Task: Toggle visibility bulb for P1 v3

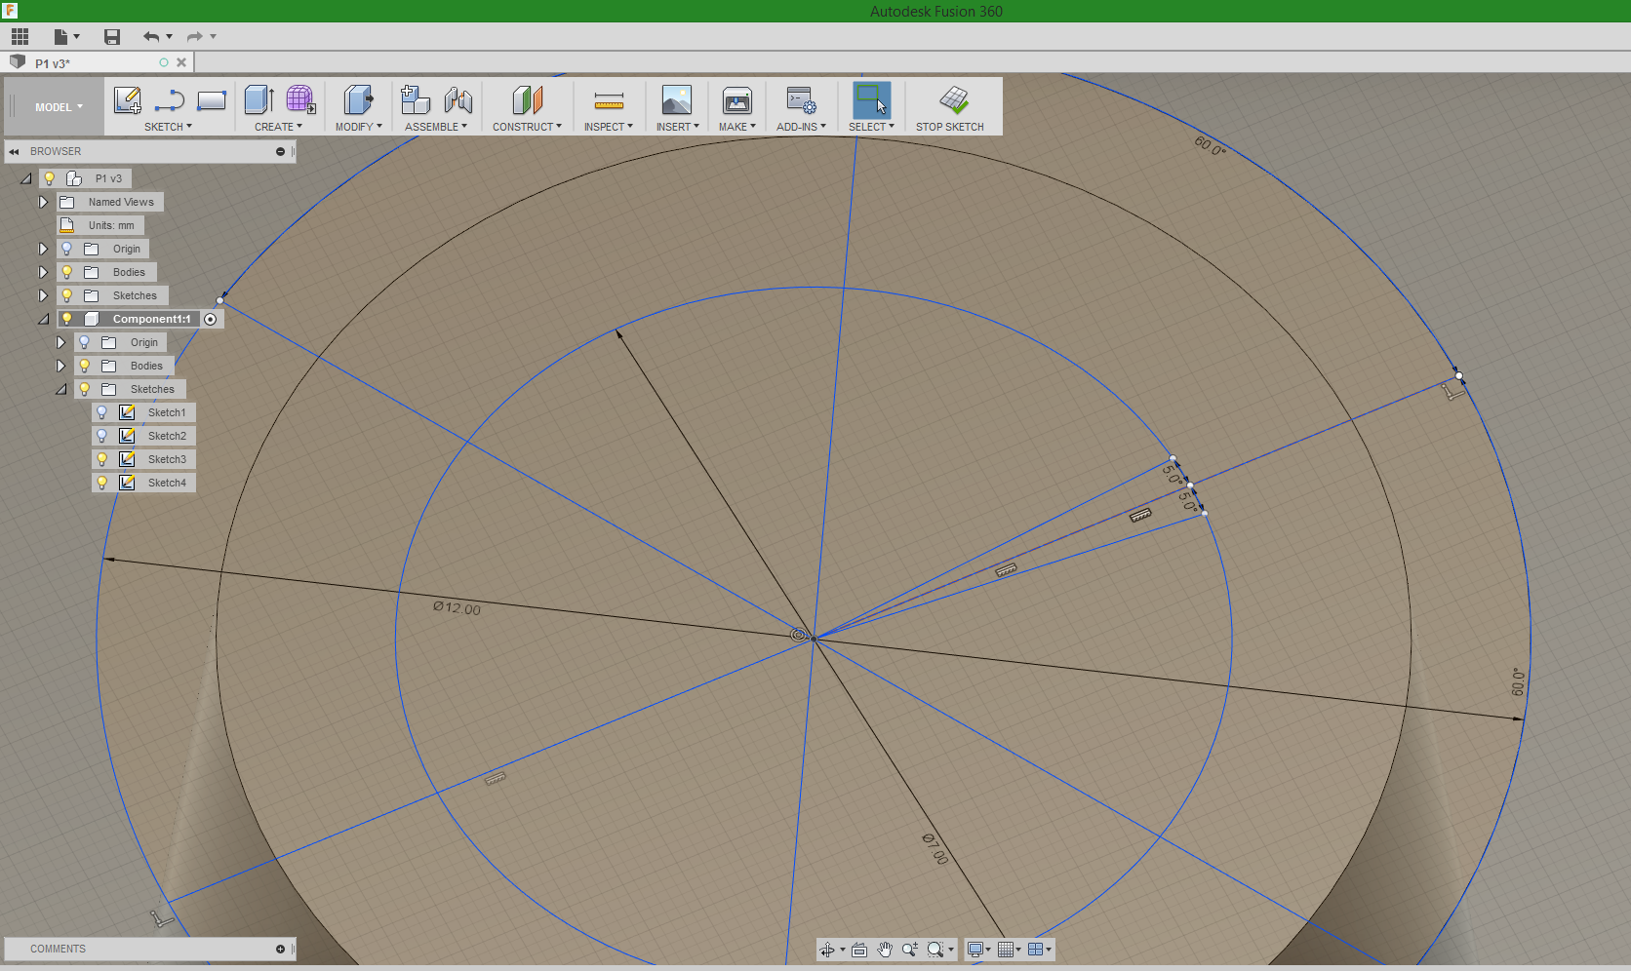Action: [x=49, y=178]
